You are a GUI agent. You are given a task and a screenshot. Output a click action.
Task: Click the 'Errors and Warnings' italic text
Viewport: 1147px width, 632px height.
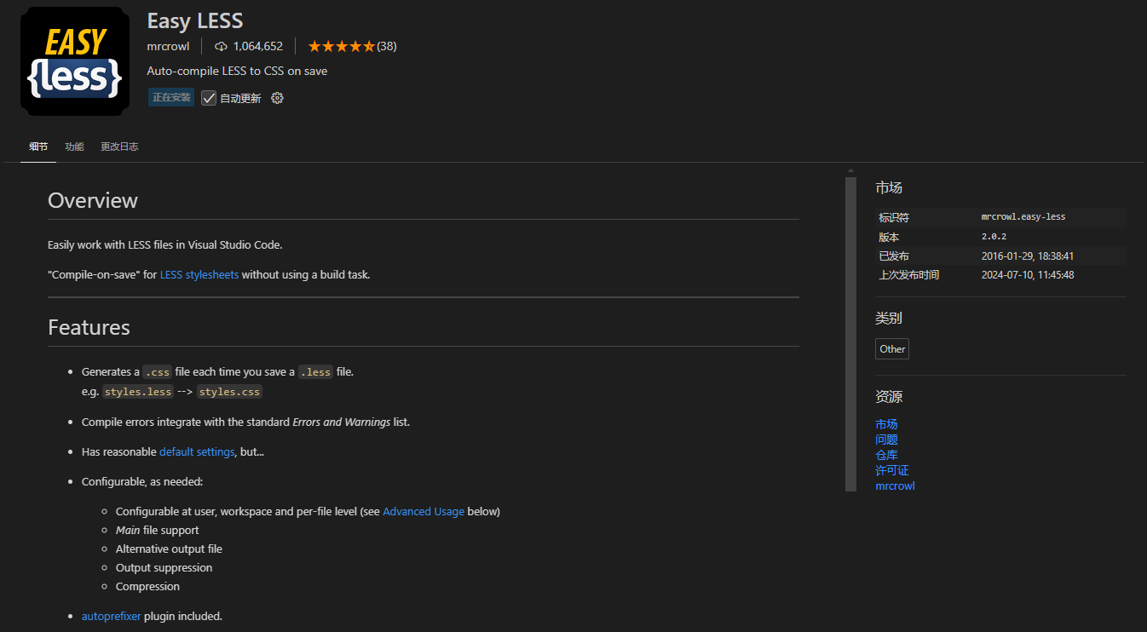point(341,422)
